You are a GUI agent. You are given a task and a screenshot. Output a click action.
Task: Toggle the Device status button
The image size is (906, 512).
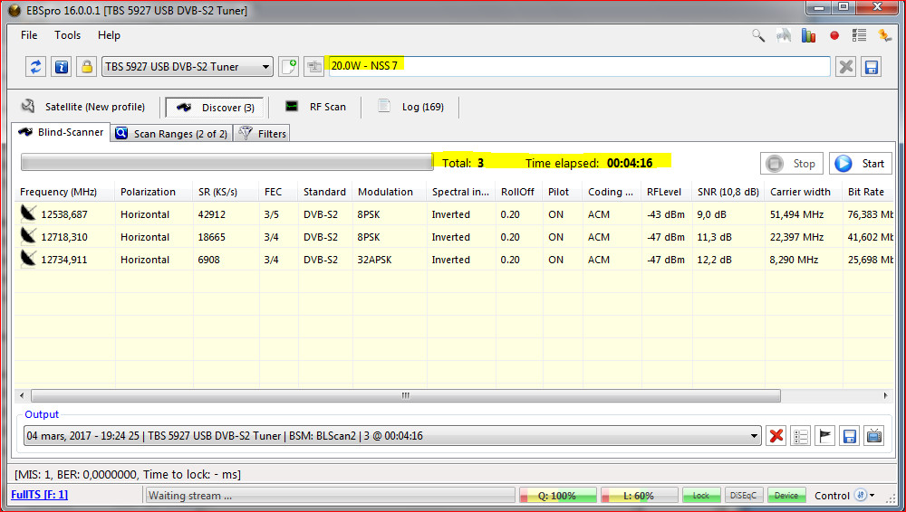point(786,496)
